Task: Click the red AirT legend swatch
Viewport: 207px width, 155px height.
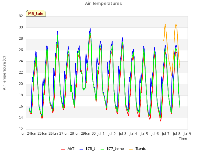Action: pyautogui.click(x=63, y=149)
